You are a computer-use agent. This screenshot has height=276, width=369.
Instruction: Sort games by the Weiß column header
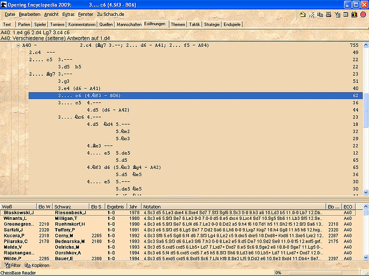click(x=19, y=206)
